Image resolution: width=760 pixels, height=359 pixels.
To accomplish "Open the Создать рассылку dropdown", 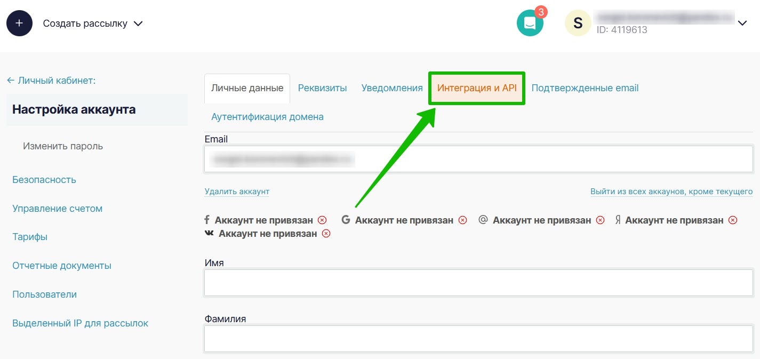I will 93,23.
